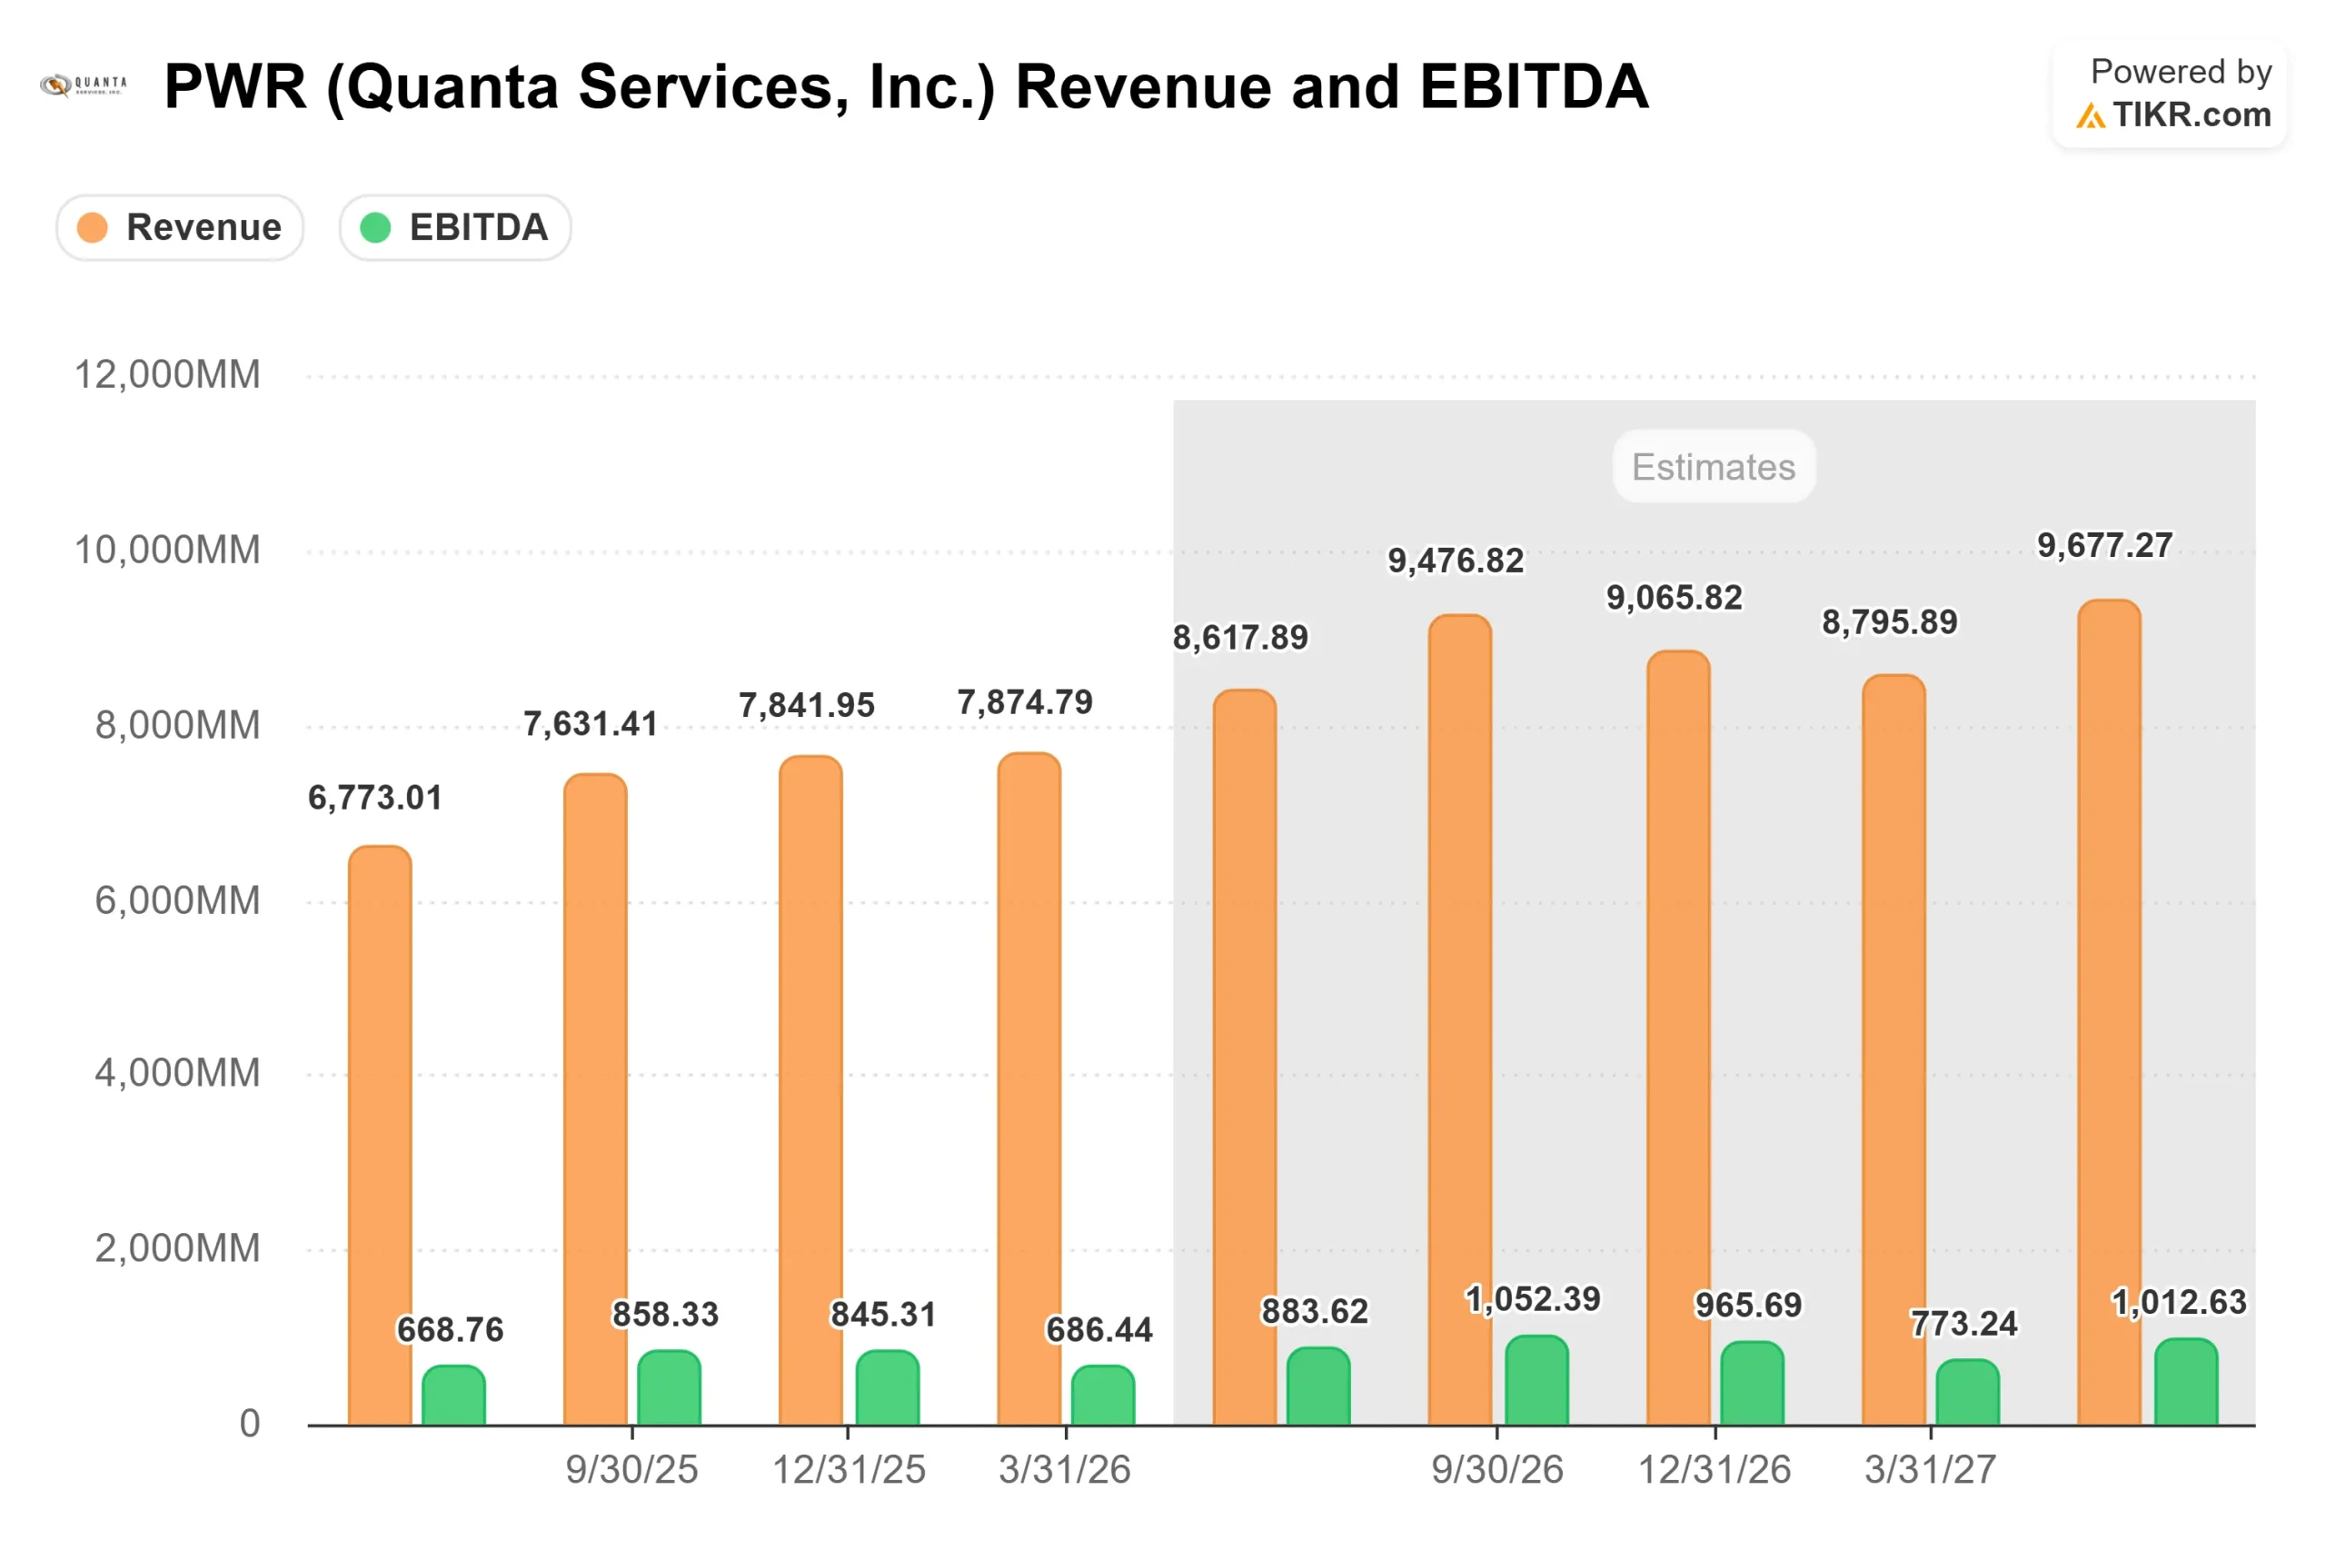Click the 7,841.95 revenue value label

tap(808, 706)
